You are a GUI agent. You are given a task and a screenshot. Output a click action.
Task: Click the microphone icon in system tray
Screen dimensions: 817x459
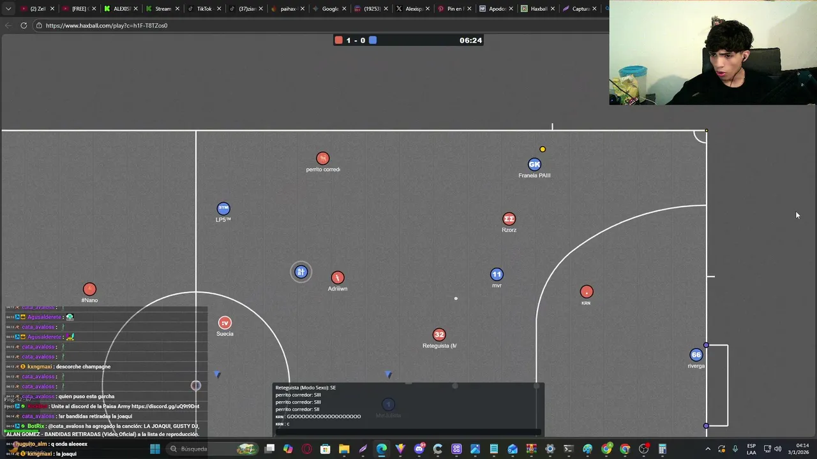pos(735,449)
